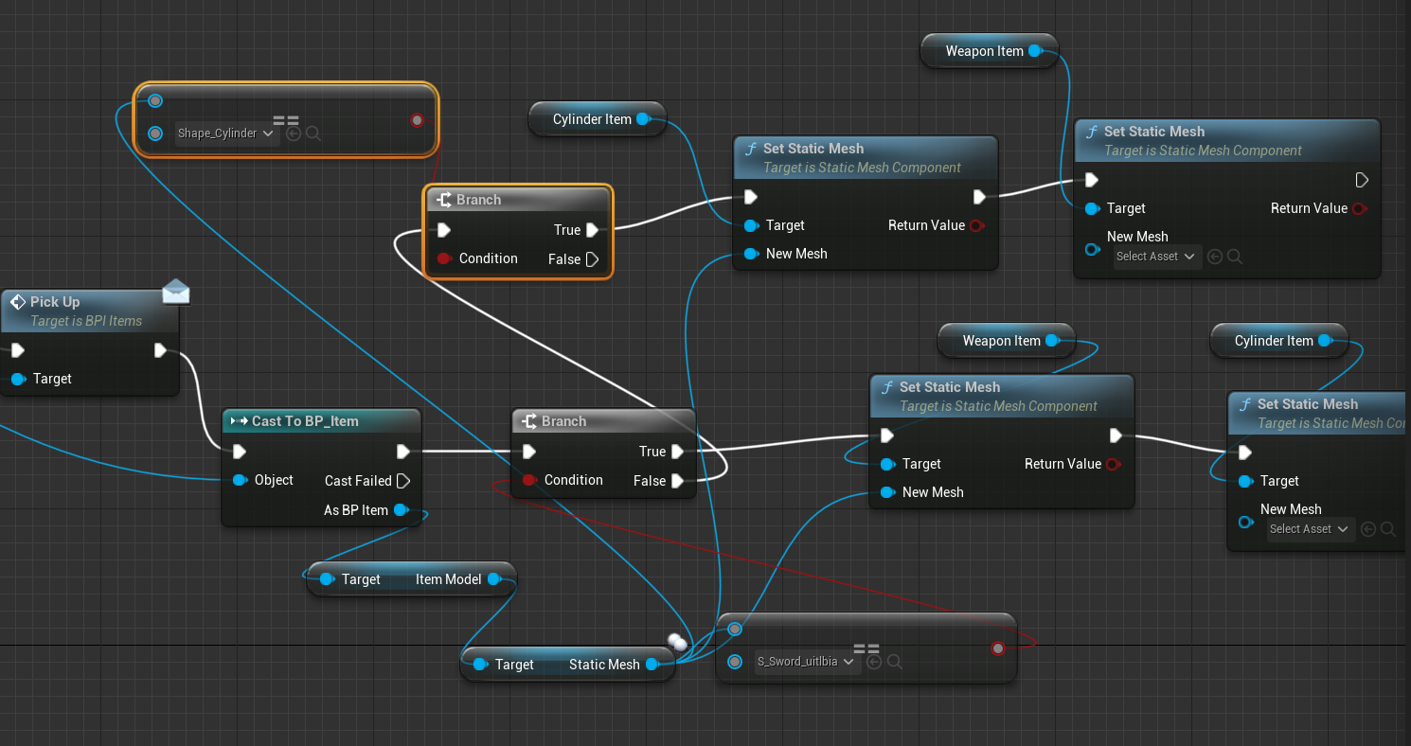Click the "Cast Failed" label text
1411x746 pixels.
coord(358,481)
